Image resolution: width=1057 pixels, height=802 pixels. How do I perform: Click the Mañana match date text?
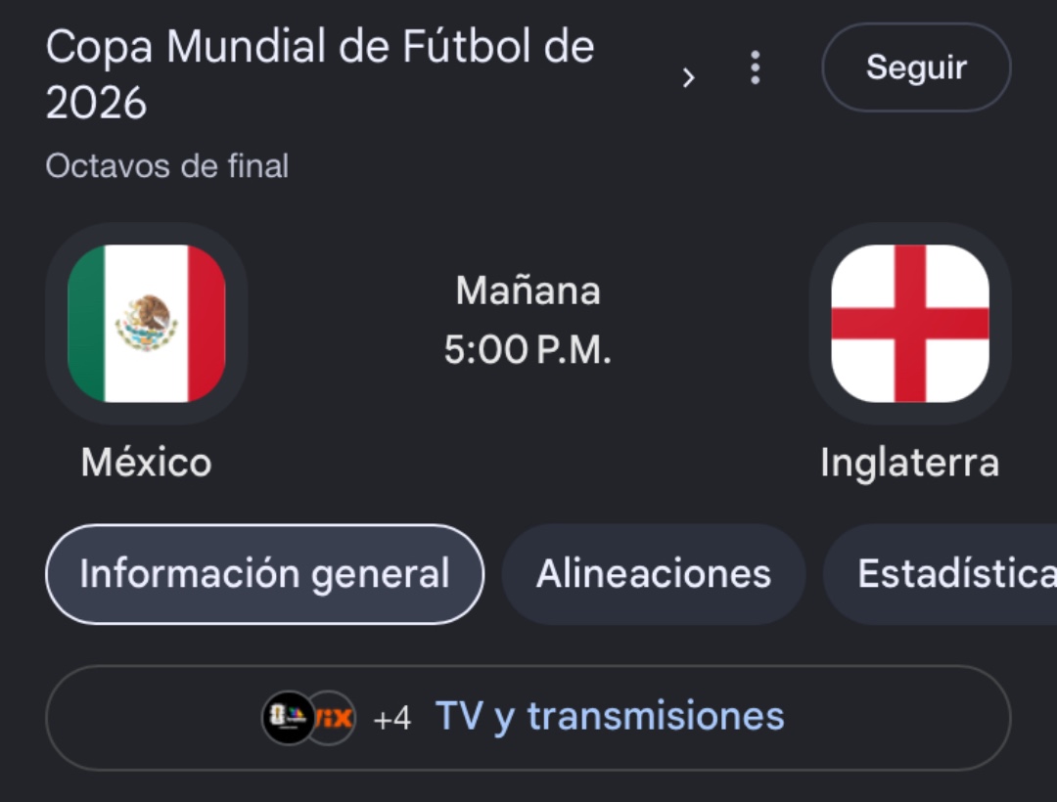click(x=528, y=290)
